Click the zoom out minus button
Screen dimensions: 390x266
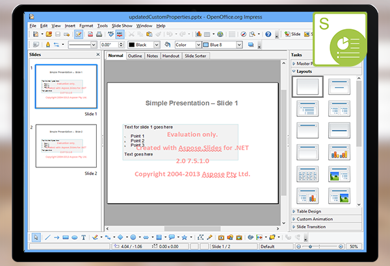point(299,247)
